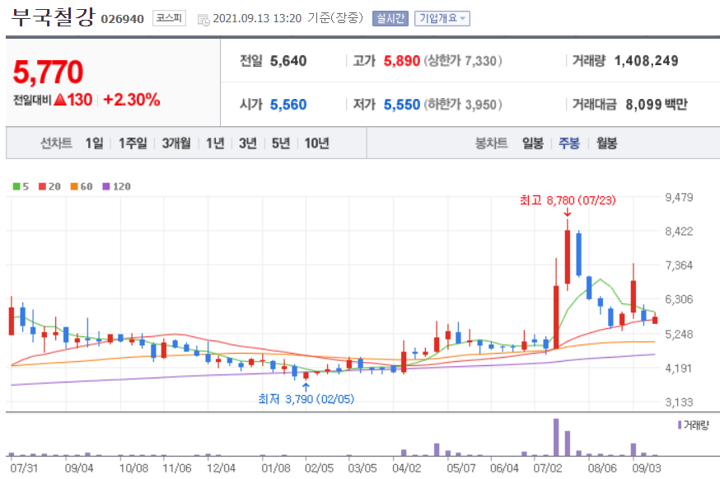Click the purple 120 moving average swatch

[x=106, y=186]
